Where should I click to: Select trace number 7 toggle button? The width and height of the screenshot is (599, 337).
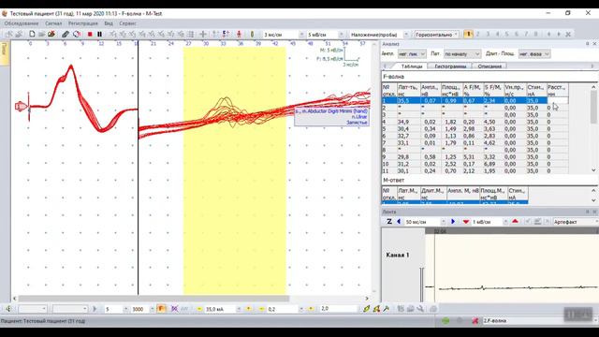[x=526, y=34]
